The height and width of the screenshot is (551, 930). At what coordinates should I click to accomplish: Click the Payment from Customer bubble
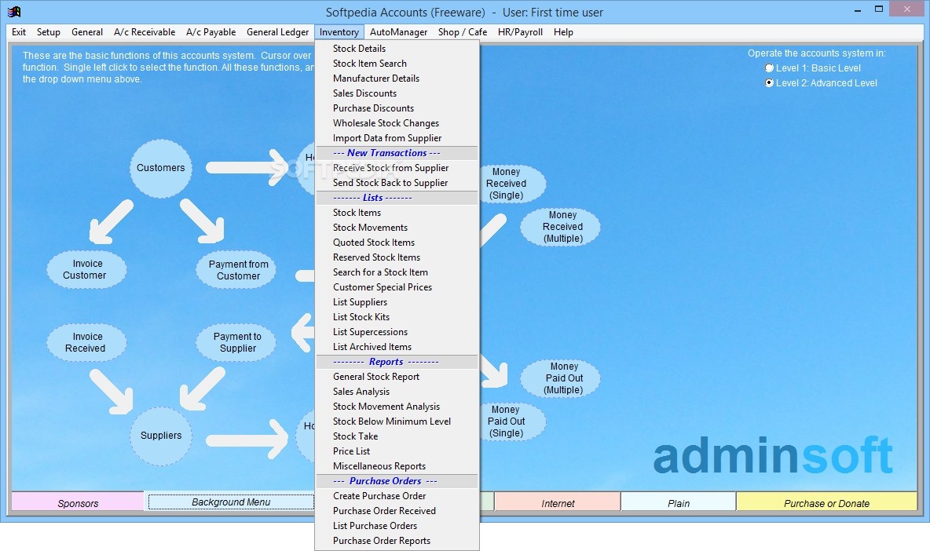click(236, 270)
